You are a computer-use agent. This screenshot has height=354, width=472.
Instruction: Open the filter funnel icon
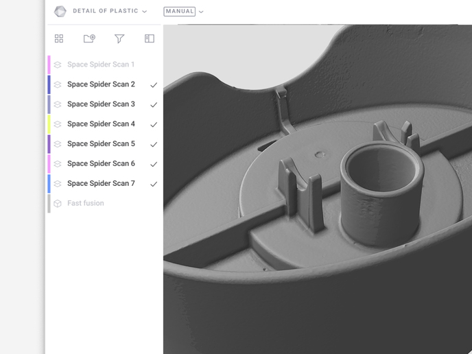tap(119, 39)
